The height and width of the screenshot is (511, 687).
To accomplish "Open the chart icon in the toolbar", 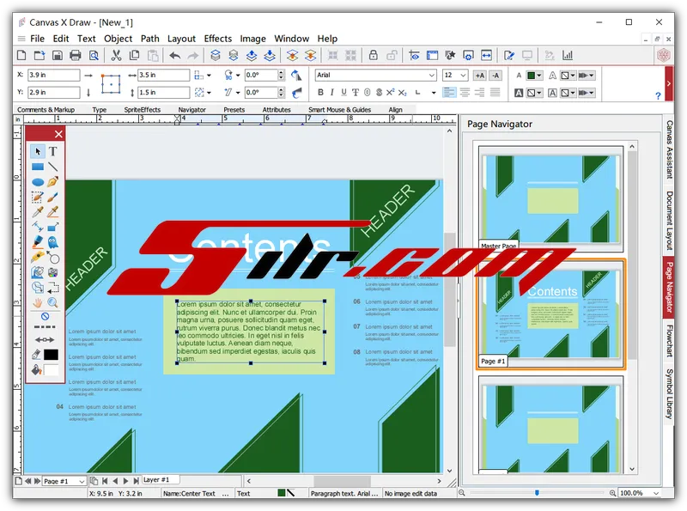I will click(x=568, y=55).
